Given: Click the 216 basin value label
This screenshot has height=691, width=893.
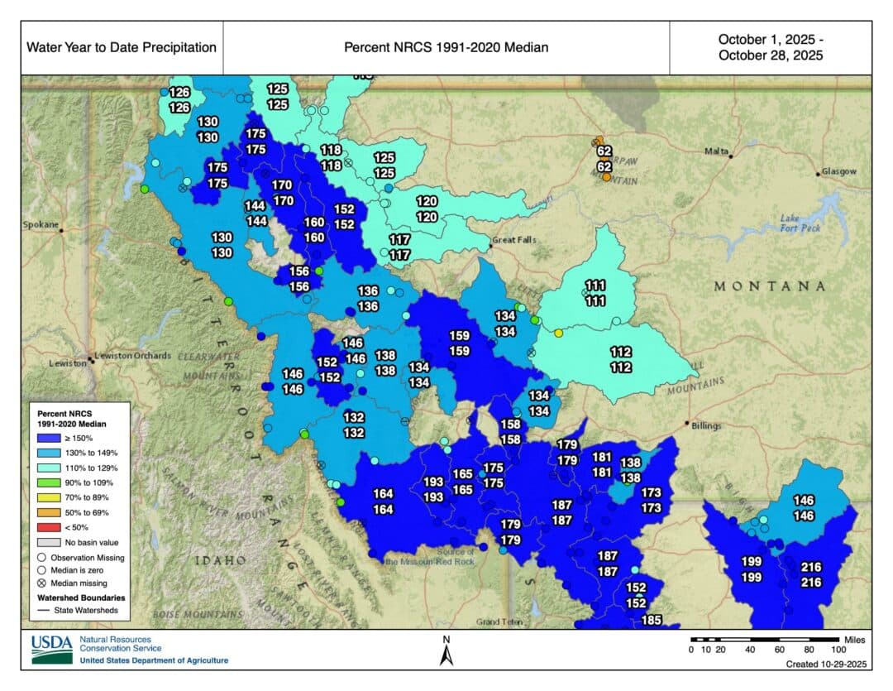Looking at the screenshot, I should [811, 567].
